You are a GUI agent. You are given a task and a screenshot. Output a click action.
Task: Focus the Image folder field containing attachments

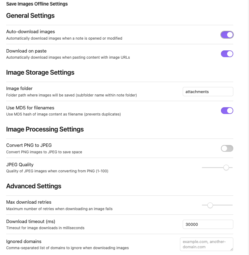[208, 92]
